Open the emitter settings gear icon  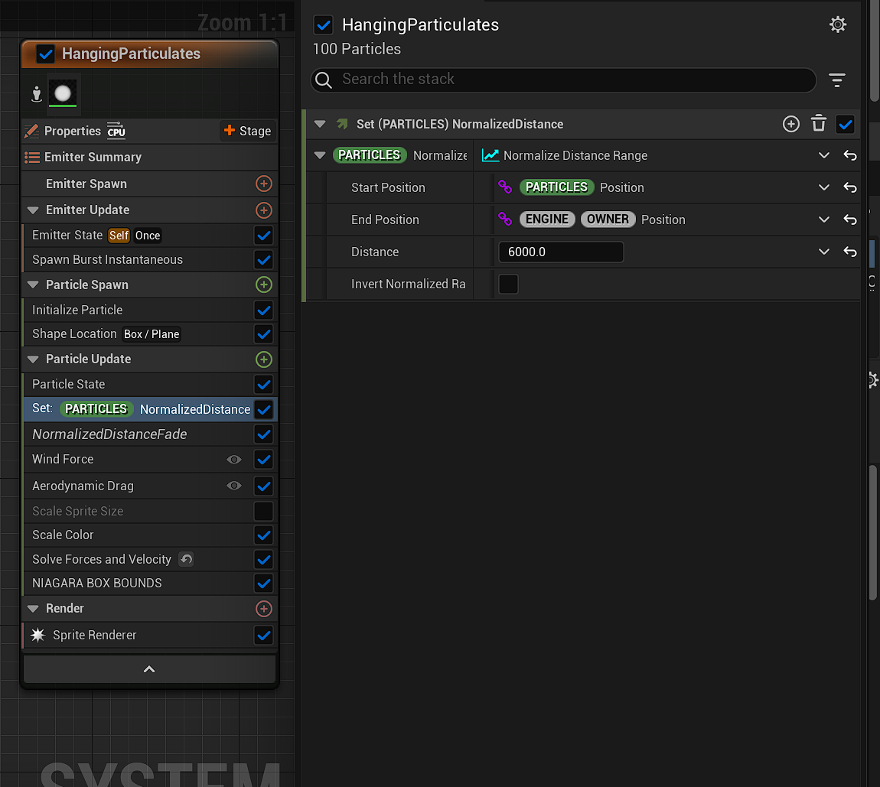(837, 24)
